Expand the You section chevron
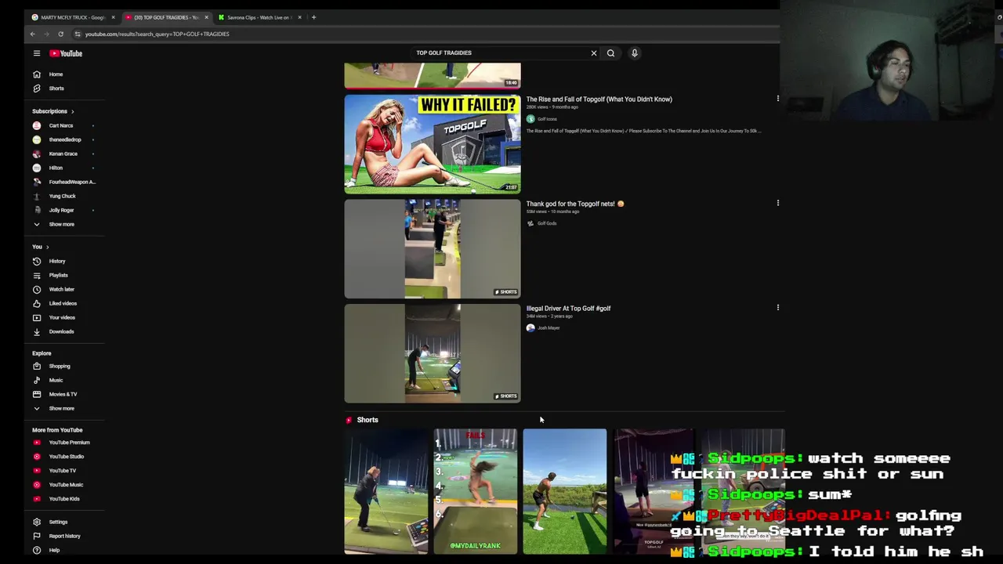 coord(47,247)
